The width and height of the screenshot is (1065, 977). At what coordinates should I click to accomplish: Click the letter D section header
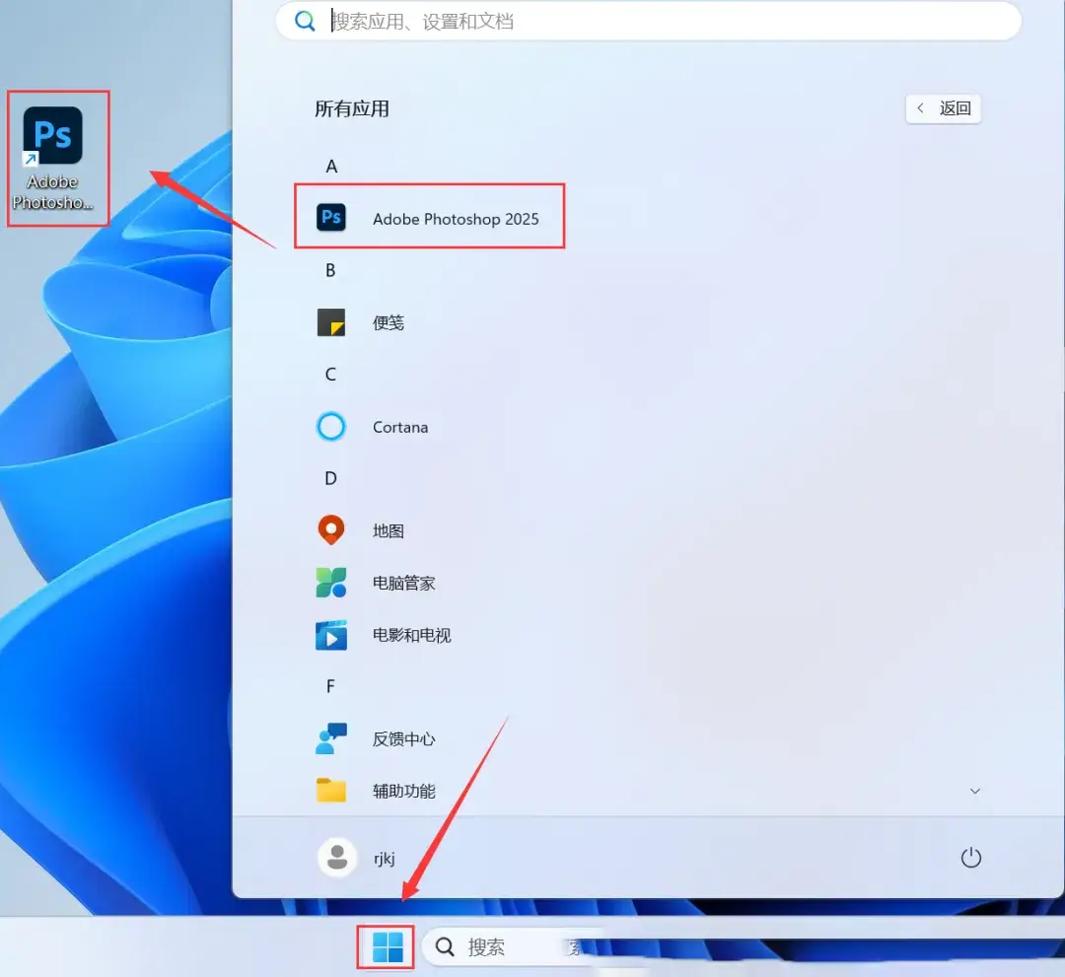coord(331,478)
